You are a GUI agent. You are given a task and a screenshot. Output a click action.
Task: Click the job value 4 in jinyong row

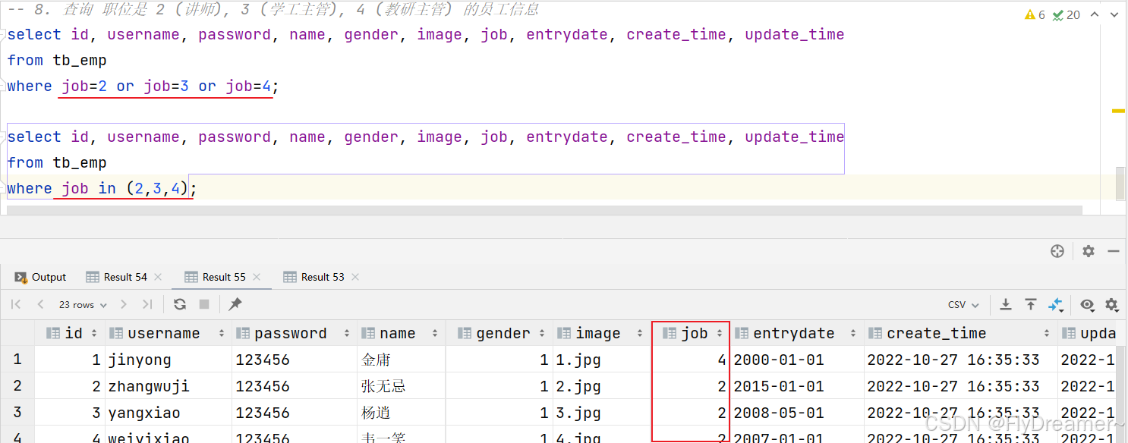tap(691, 360)
